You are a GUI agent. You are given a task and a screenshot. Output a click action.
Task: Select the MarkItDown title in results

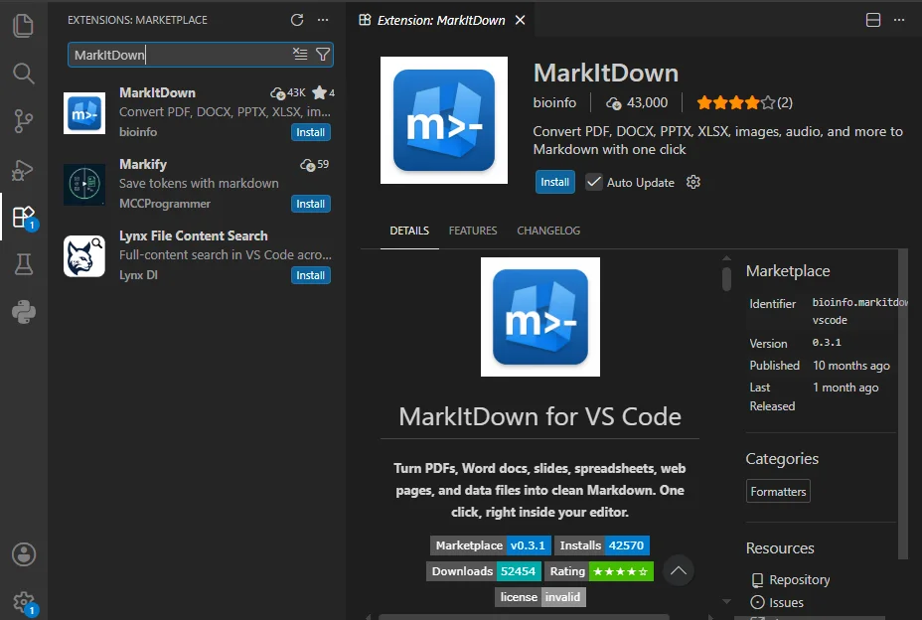tap(157, 93)
